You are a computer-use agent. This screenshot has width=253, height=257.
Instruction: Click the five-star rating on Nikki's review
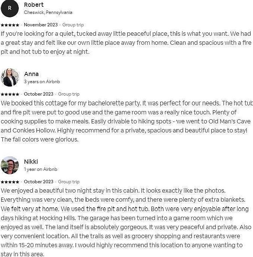pyautogui.click(x=10, y=182)
